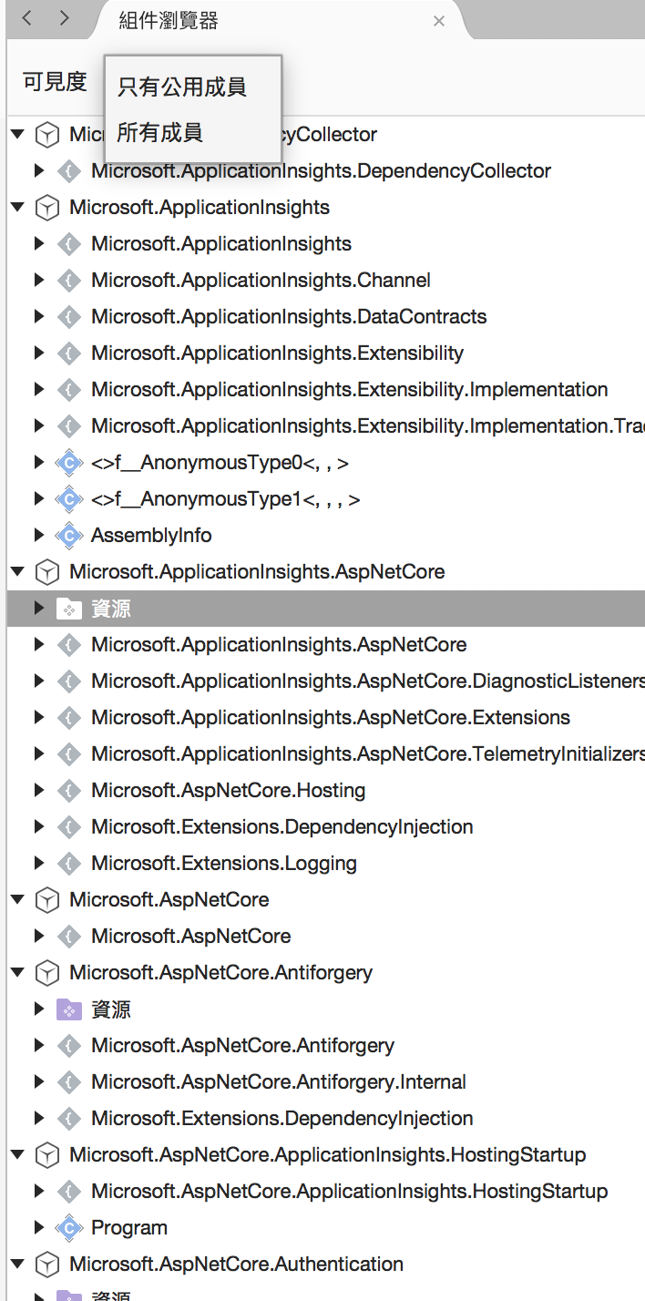The width and height of the screenshot is (645, 1301).
Task: Select the 組件瀏覽器 tab
Action: [169, 21]
